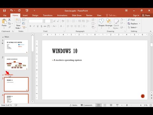Switch to the Design tab
Viewport: 153px width, 115px height.
coord(35,15)
